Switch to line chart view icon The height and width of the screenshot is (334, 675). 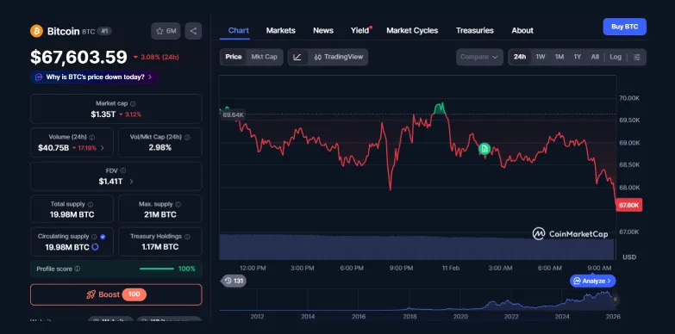pos(297,57)
